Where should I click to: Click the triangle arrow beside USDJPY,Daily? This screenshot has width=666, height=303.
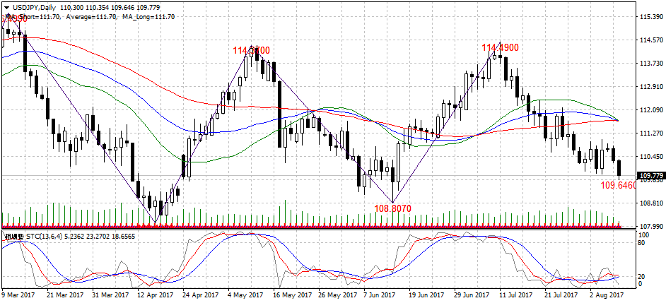coord(6,6)
